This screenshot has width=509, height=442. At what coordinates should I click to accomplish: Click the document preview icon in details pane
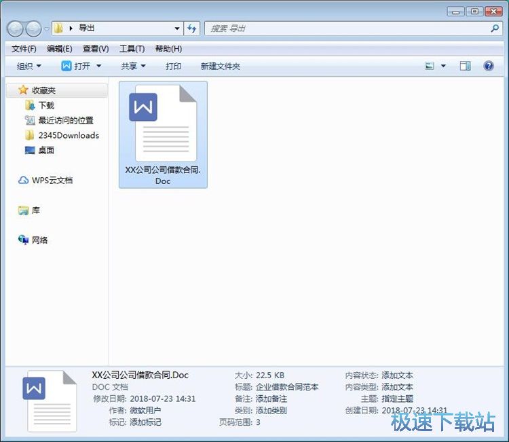coord(50,401)
